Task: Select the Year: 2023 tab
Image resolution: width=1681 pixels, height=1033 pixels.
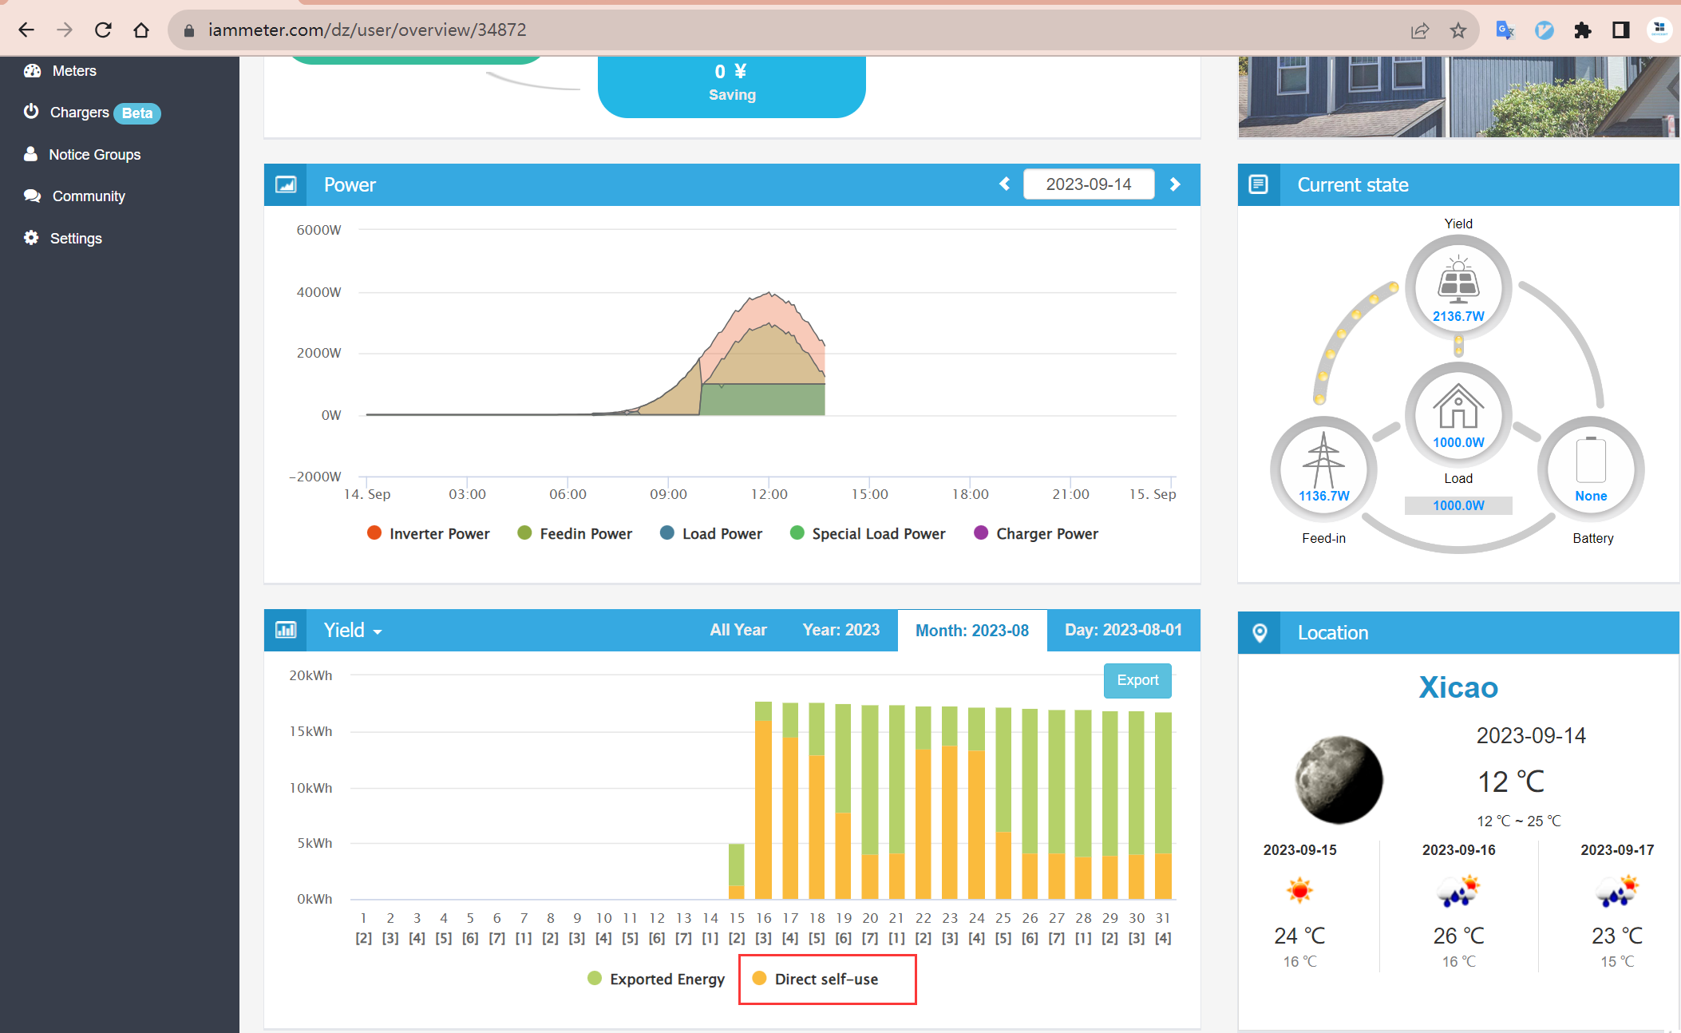Action: coord(840,630)
